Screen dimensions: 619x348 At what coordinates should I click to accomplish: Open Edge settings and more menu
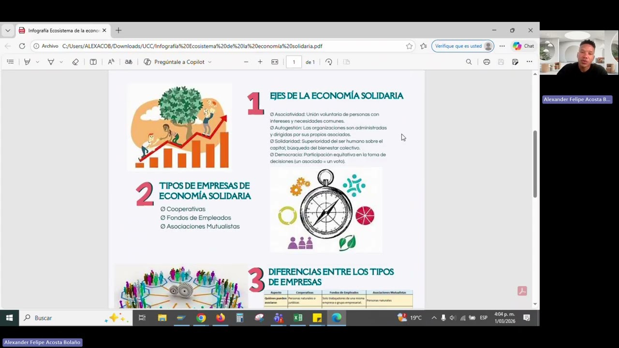pyautogui.click(x=502, y=46)
